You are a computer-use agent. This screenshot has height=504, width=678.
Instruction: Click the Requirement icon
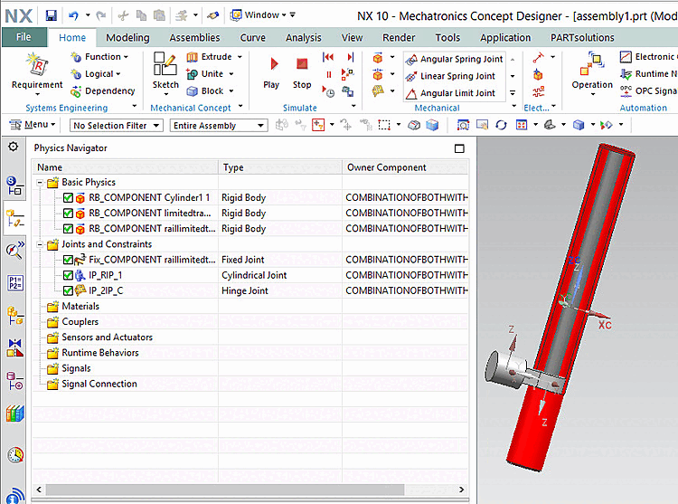point(35,63)
